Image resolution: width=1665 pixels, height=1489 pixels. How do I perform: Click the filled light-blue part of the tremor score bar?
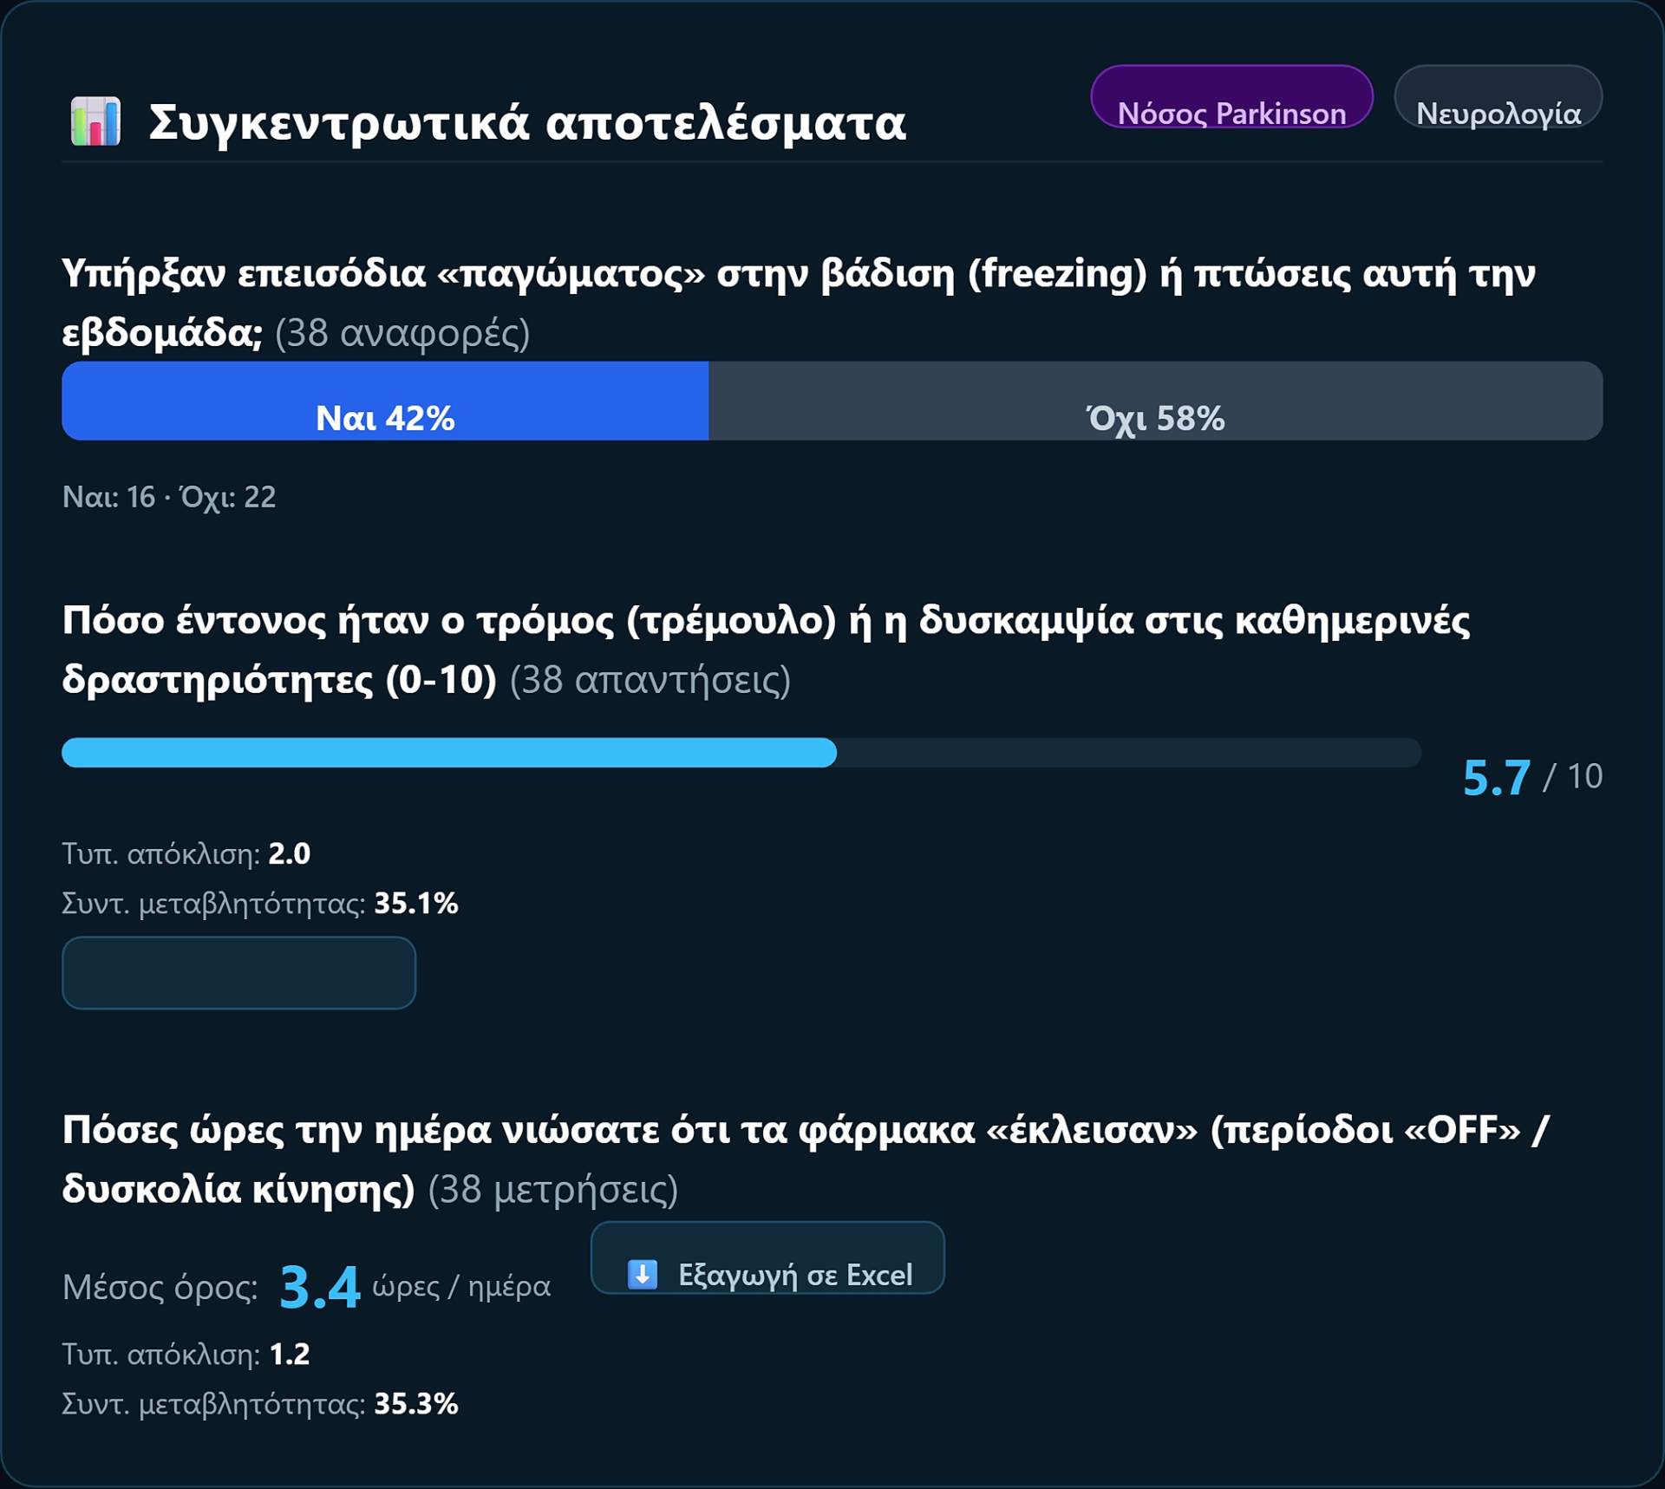[x=449, y=753]
